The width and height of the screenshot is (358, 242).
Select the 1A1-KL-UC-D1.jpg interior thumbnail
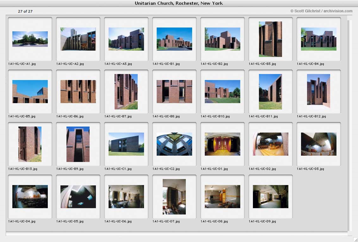[x=223, y=144]
